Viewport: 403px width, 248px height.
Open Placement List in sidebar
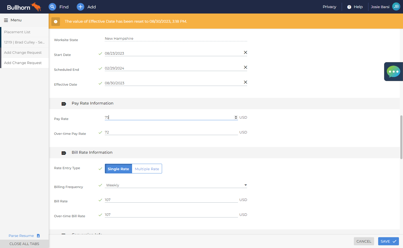tap(24, 32)
